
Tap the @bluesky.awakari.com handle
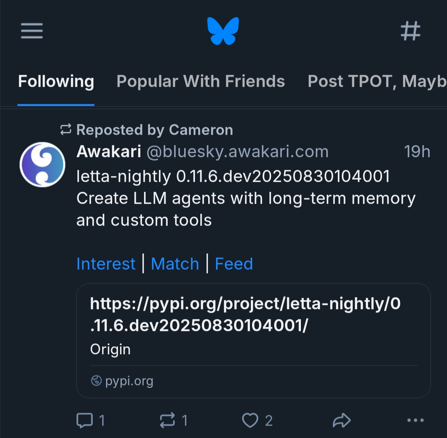(x=238, y=152)
